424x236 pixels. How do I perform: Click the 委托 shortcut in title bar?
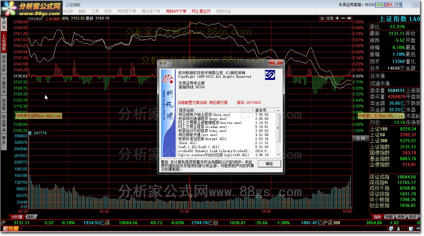(389, 5)
